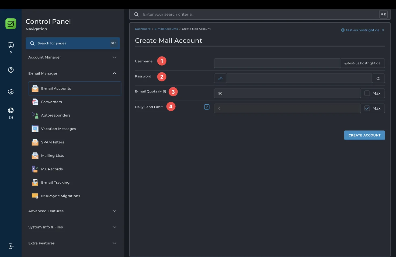Click the logout icon at sidebar bottom

coord(11,246)
